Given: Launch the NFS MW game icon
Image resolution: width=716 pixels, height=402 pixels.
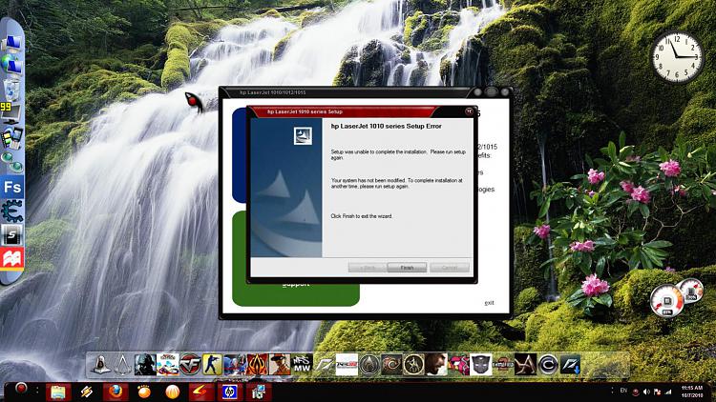Looking at the screenshot, I should coord(302,365).
